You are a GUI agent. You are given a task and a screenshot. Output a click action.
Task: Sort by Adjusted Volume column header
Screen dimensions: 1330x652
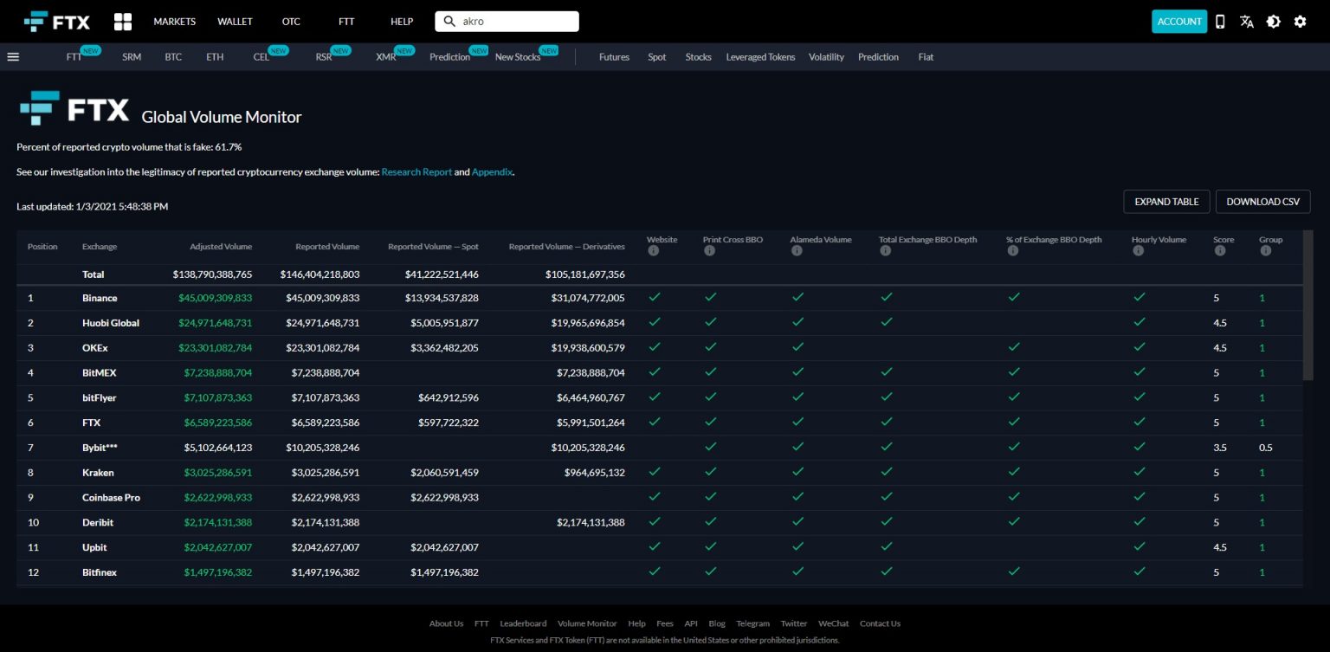click(x=221, y=247)
